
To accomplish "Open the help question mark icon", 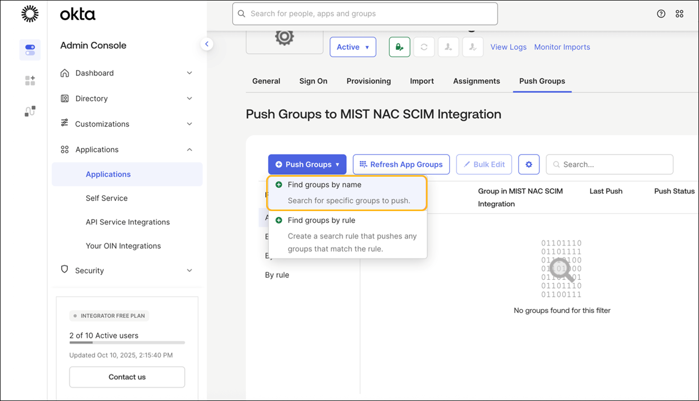I will 661,14.
